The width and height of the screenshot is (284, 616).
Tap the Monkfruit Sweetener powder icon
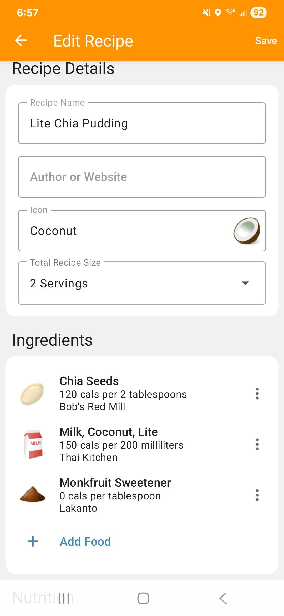click(33, 495)
